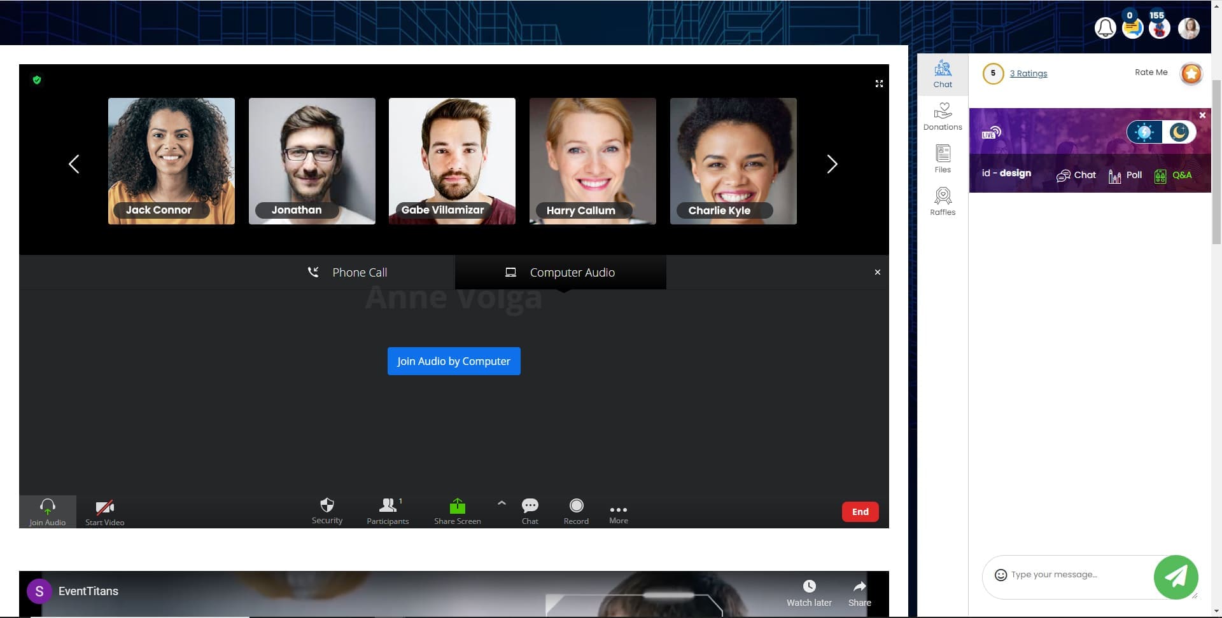This screenshot has width=1222, height=618.
Task: Start Video in the meeting controls
Action: [104, 511]
